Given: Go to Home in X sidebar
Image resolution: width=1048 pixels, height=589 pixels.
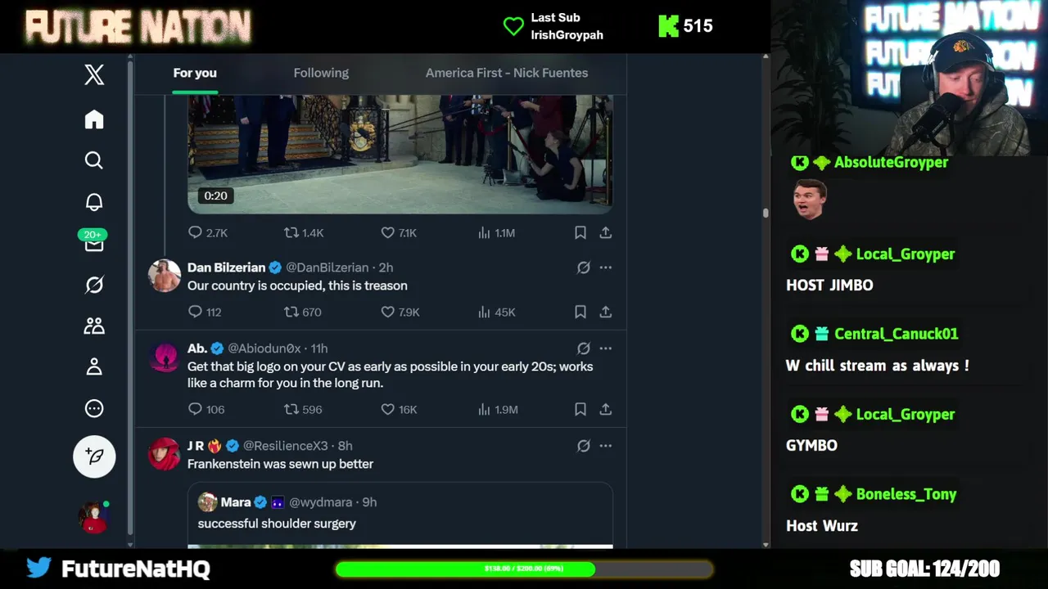Looking at the screenshot, I should click(x=94, y=119).
